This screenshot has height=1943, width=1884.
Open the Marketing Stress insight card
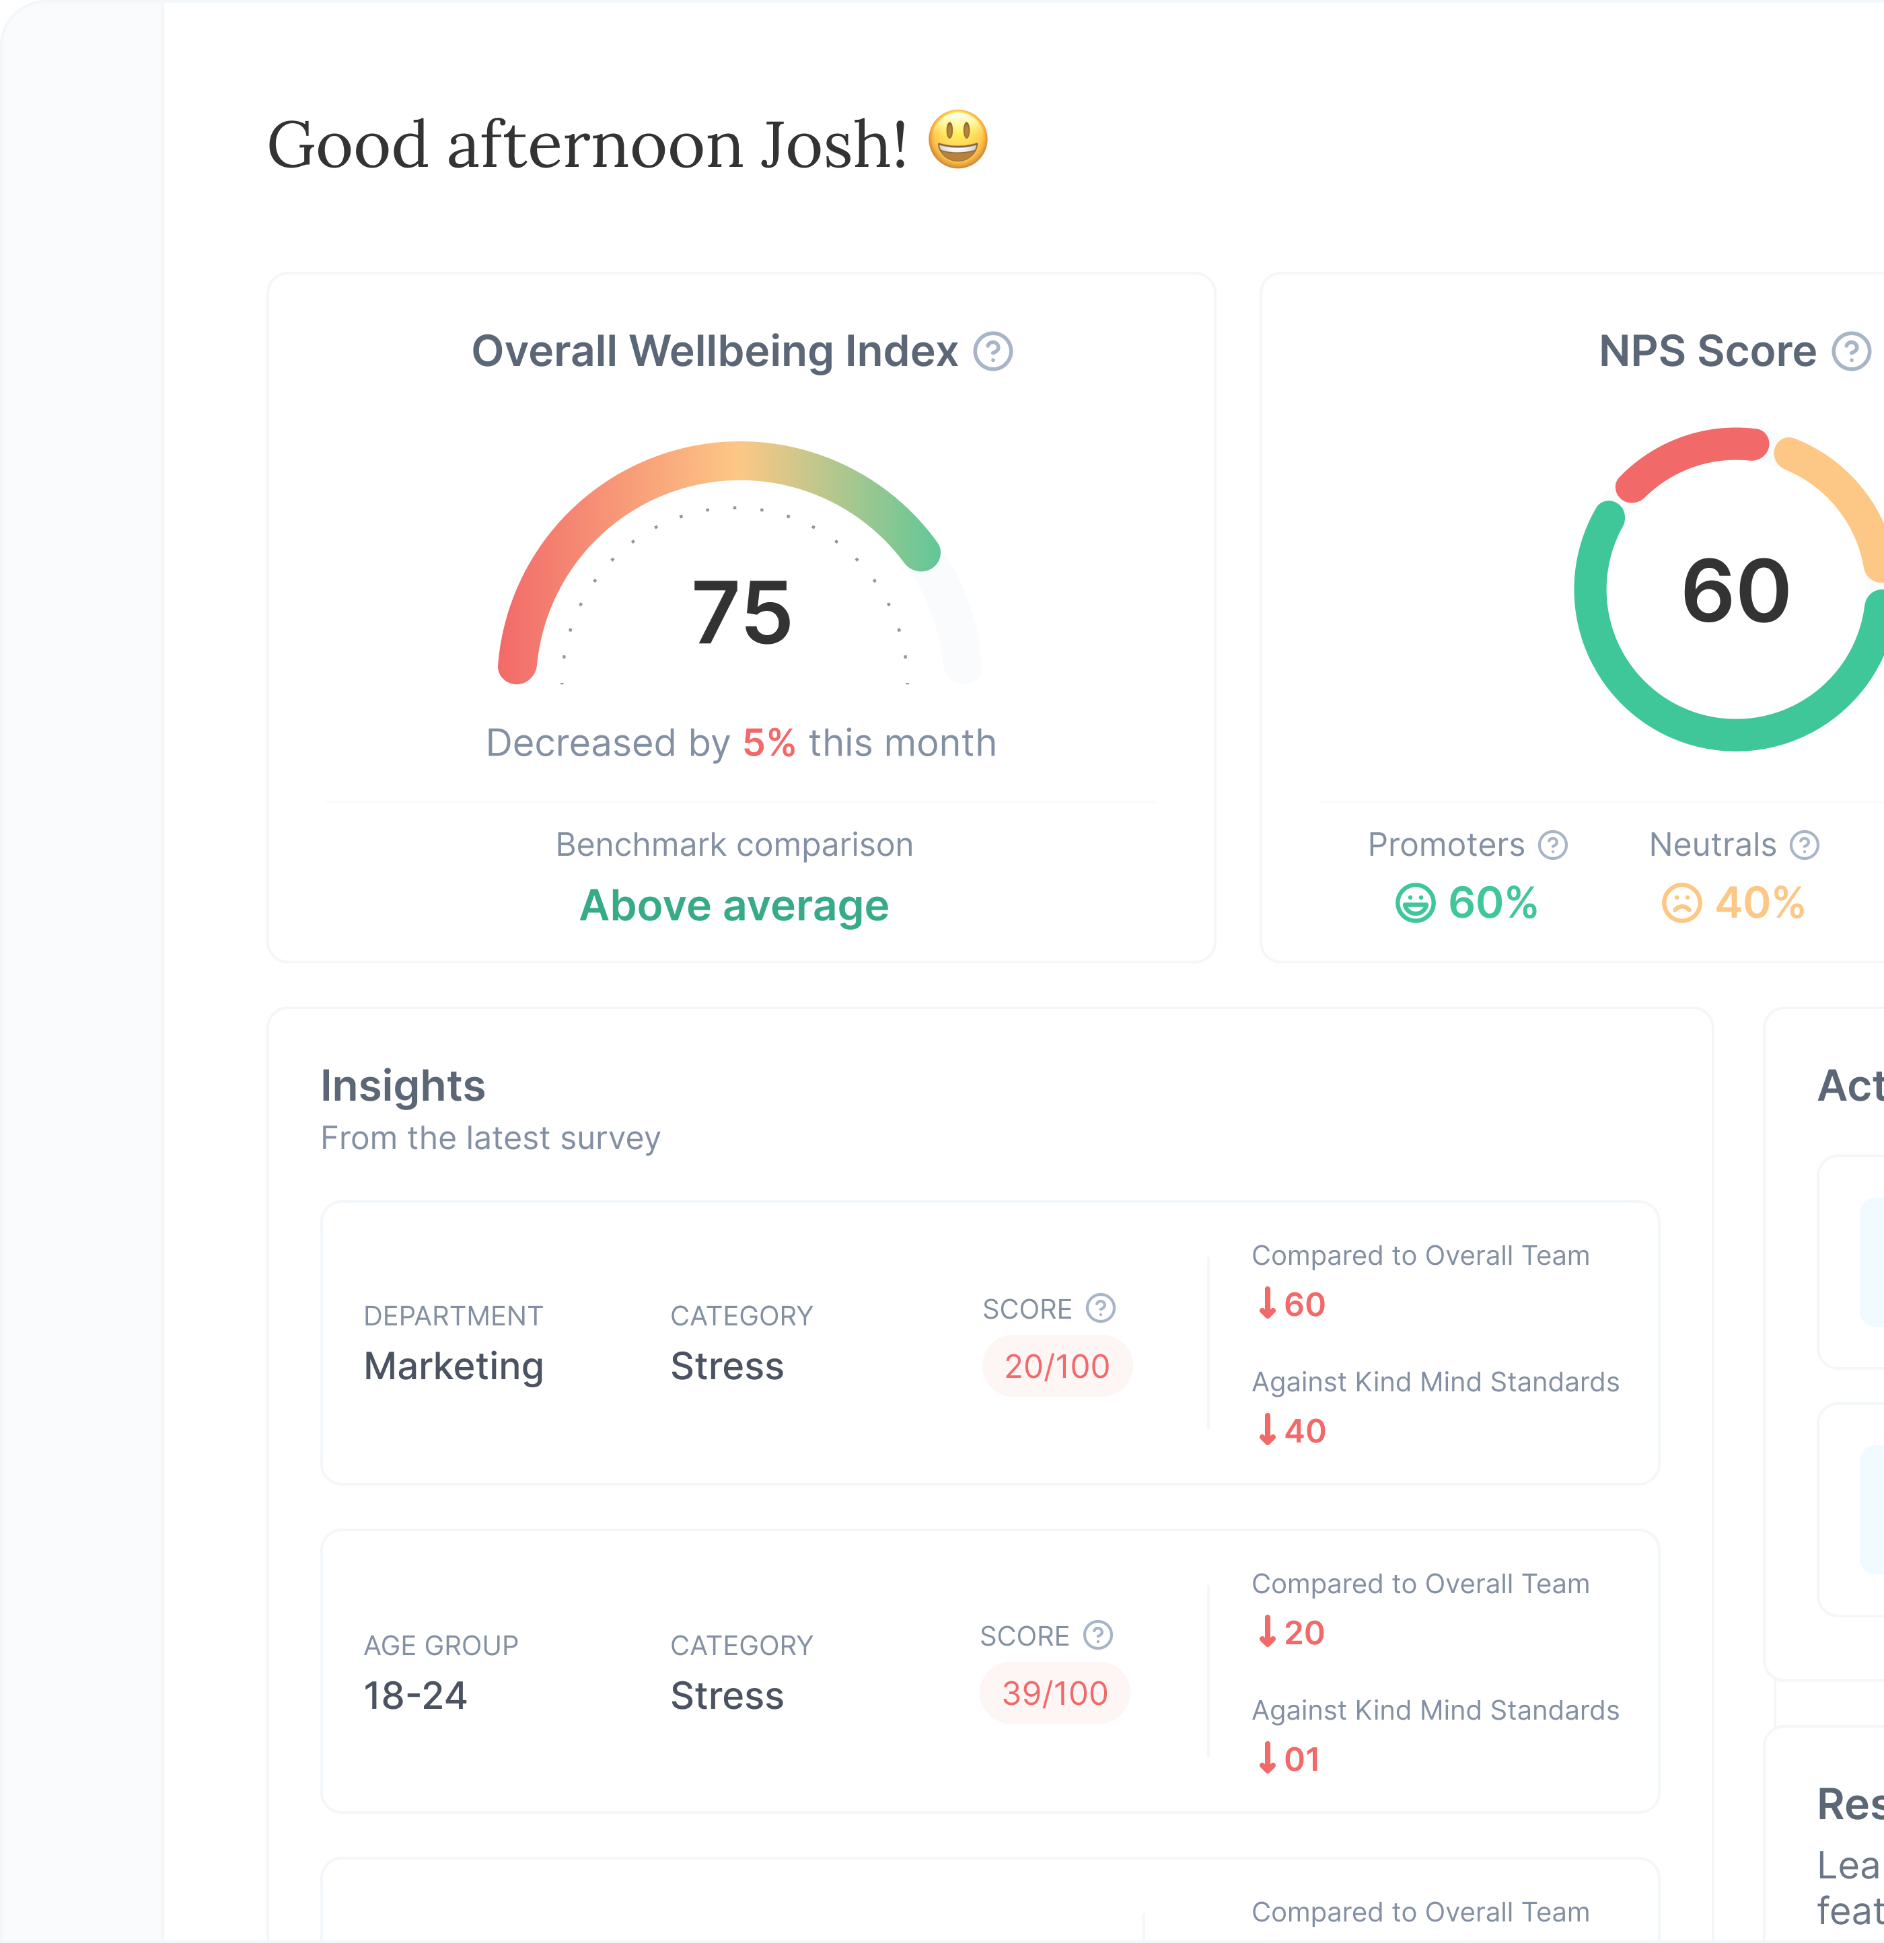[x=990, y=1344]
